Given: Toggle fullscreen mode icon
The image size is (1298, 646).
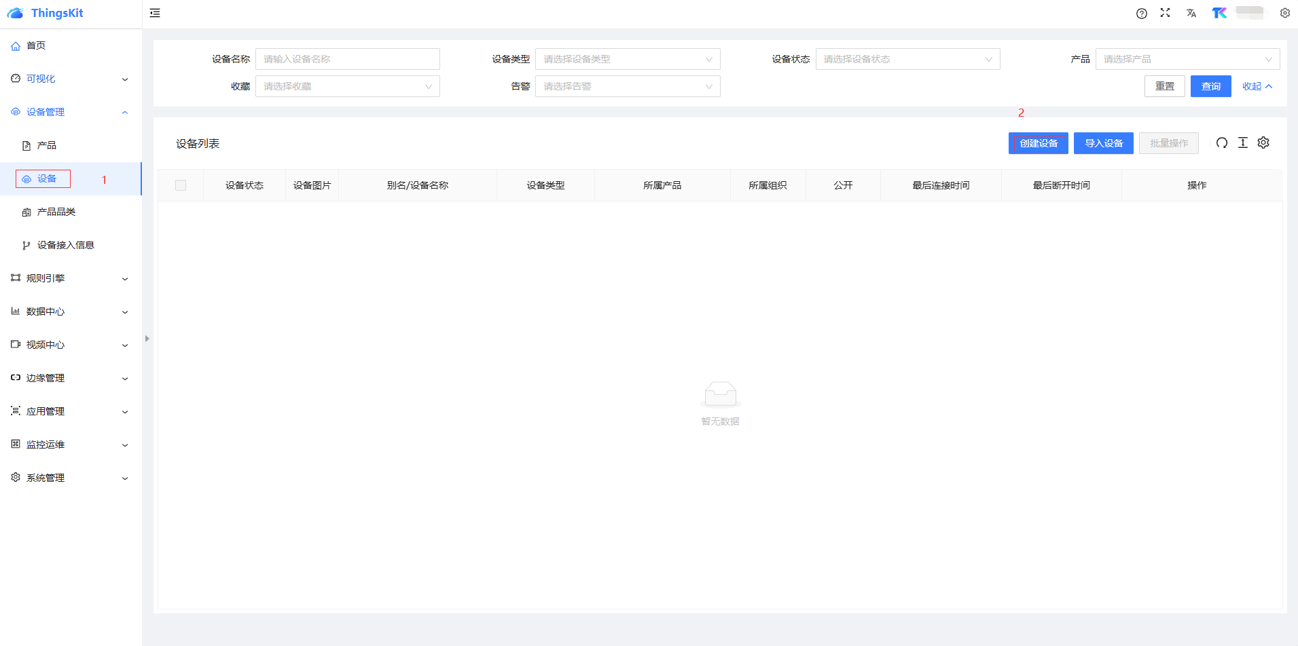Looking at the screenshot, I should [1166, 13].
